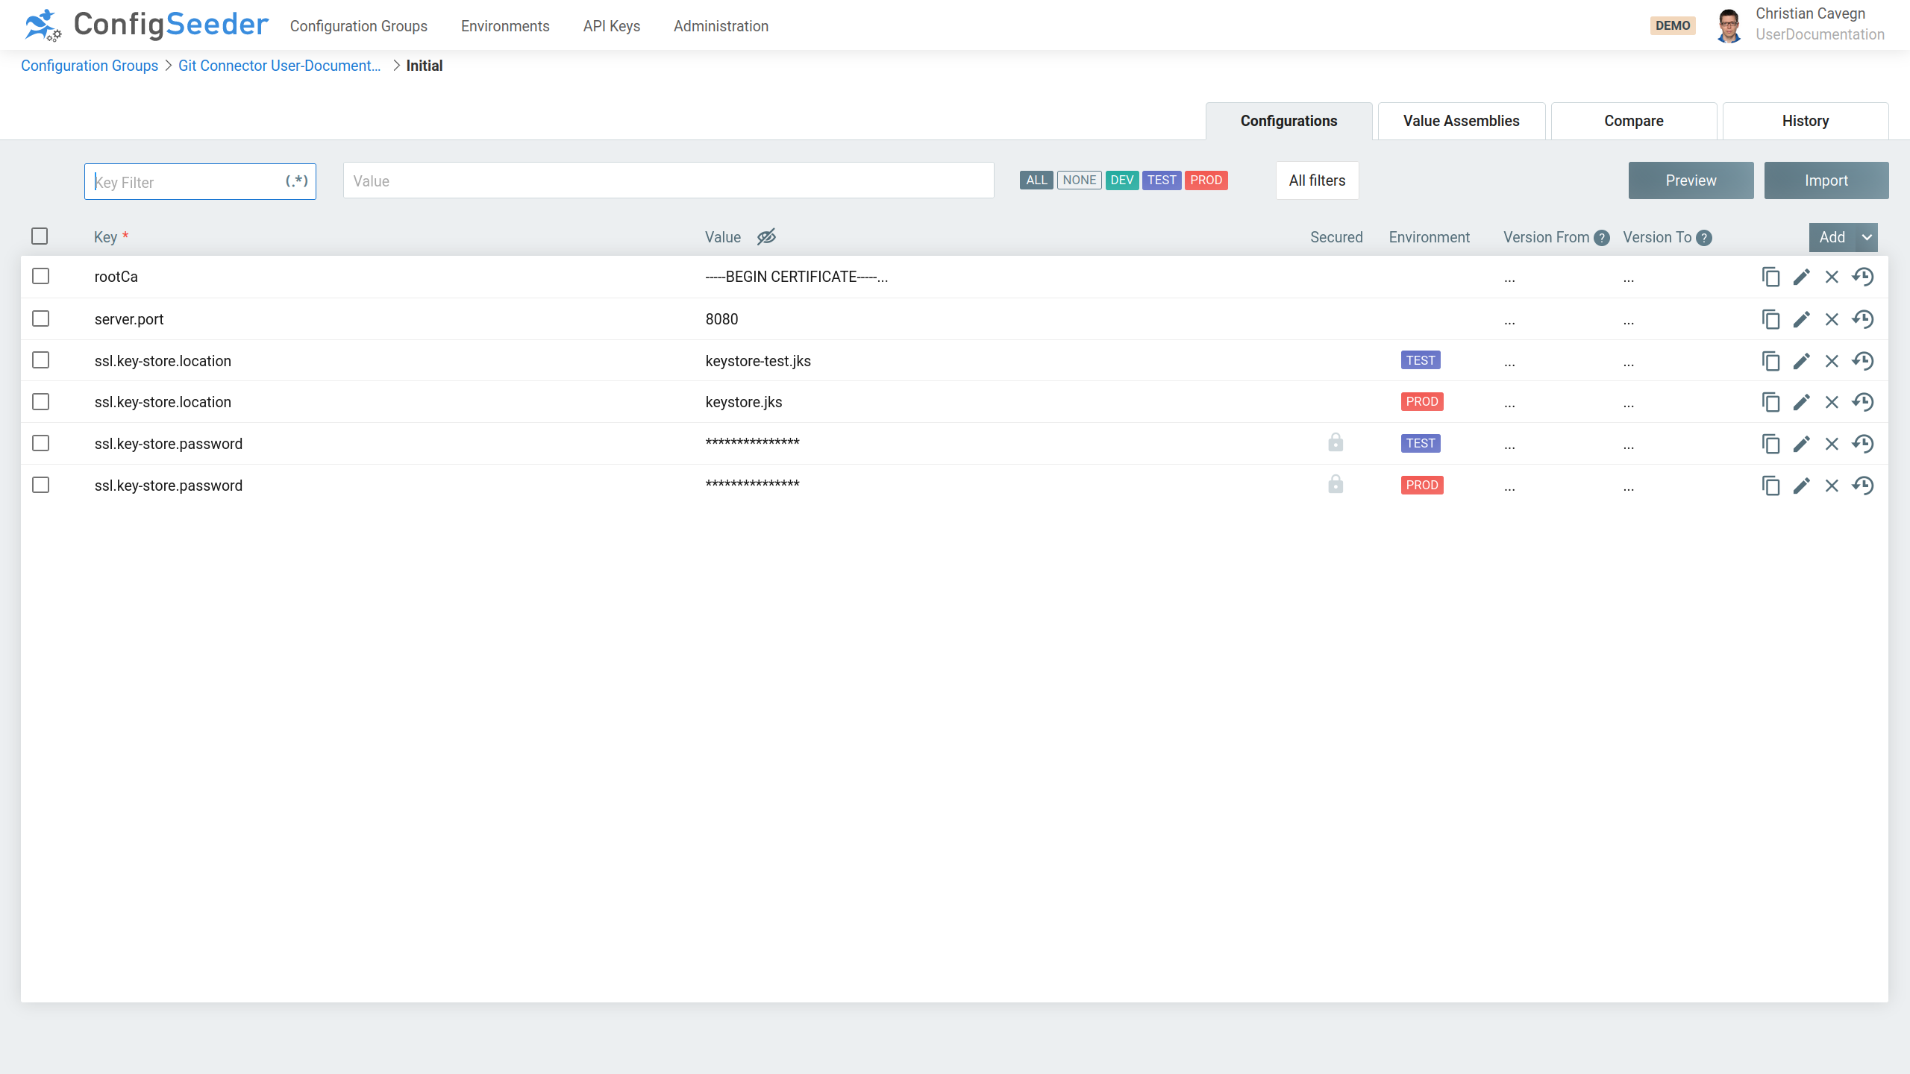1910x1074 pixels.
Task: Switch to the Value Assemblies tab
Action: coord(1461,121)
